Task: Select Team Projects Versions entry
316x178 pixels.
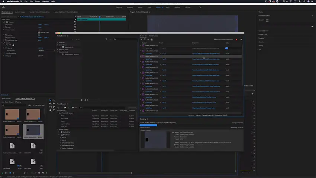Action: tap(71, 54)
